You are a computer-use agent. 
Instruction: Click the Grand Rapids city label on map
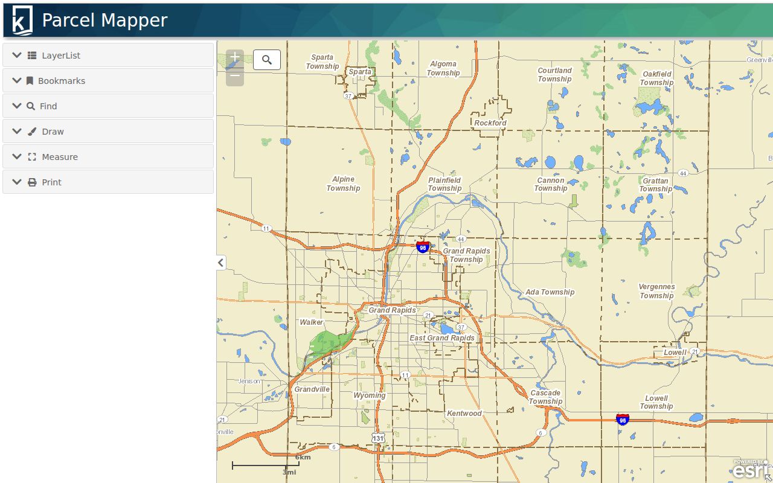[392, 310]
